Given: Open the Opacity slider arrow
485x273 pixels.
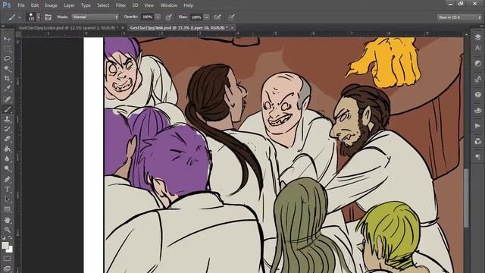Looking at the screenshot, I should 158,17.
